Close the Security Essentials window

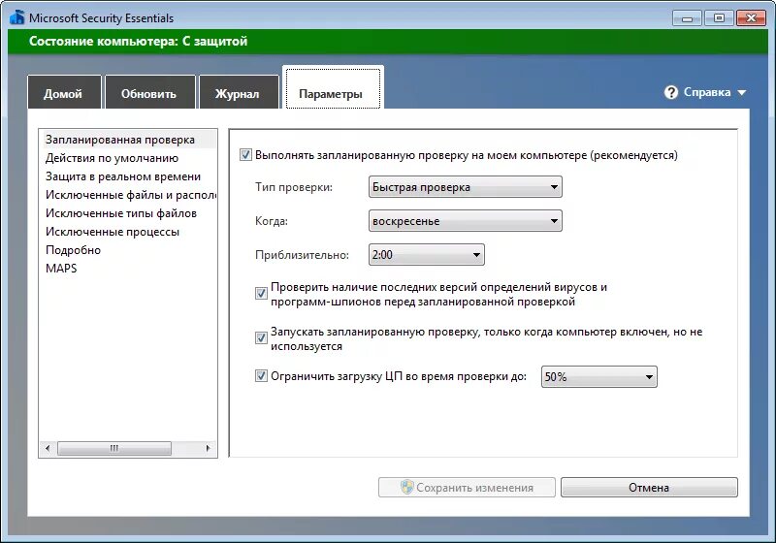click(751, 18)
